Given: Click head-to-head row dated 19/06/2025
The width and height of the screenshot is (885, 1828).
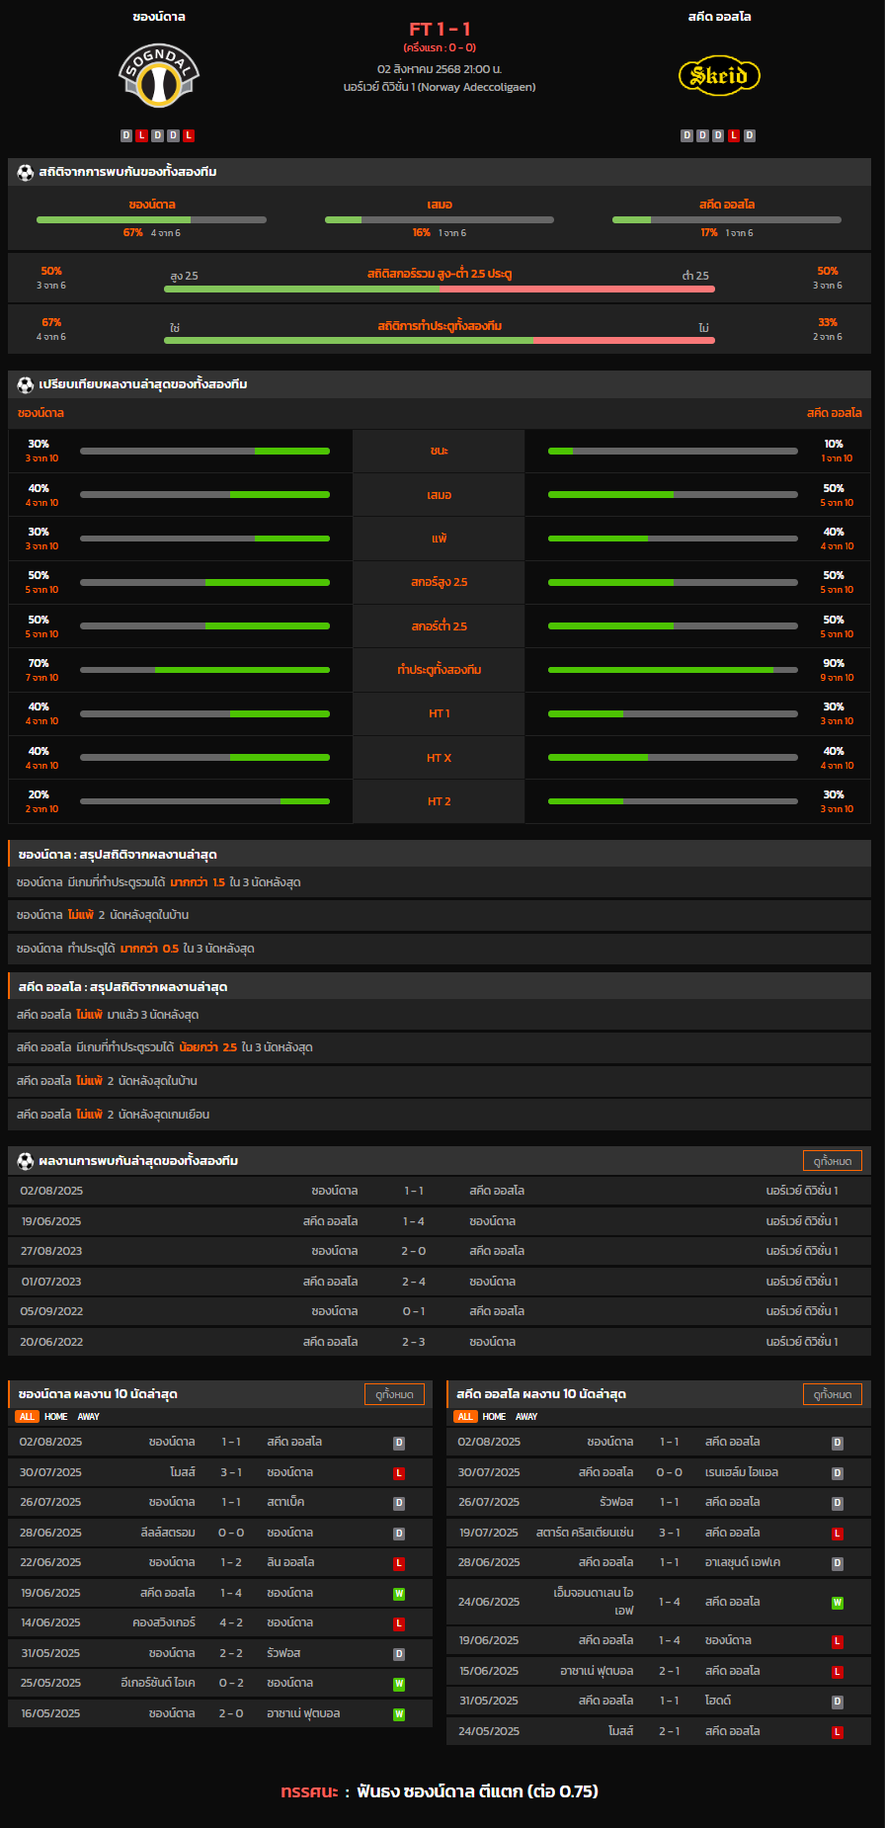Looking at the screenshot, I should point(440,1221).
